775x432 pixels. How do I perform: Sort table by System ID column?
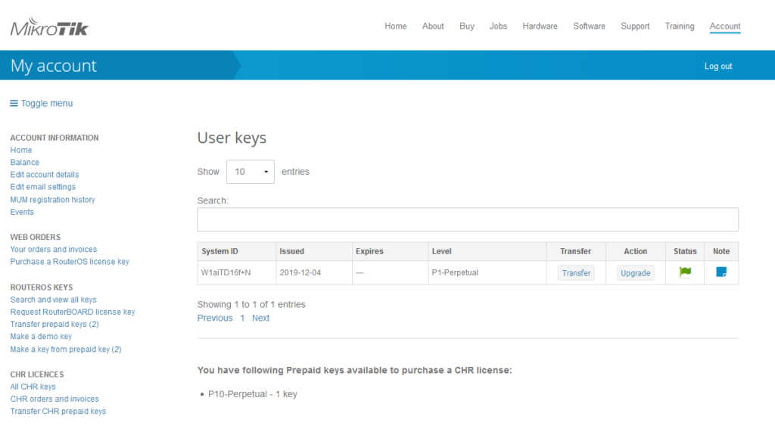(237, 251)
